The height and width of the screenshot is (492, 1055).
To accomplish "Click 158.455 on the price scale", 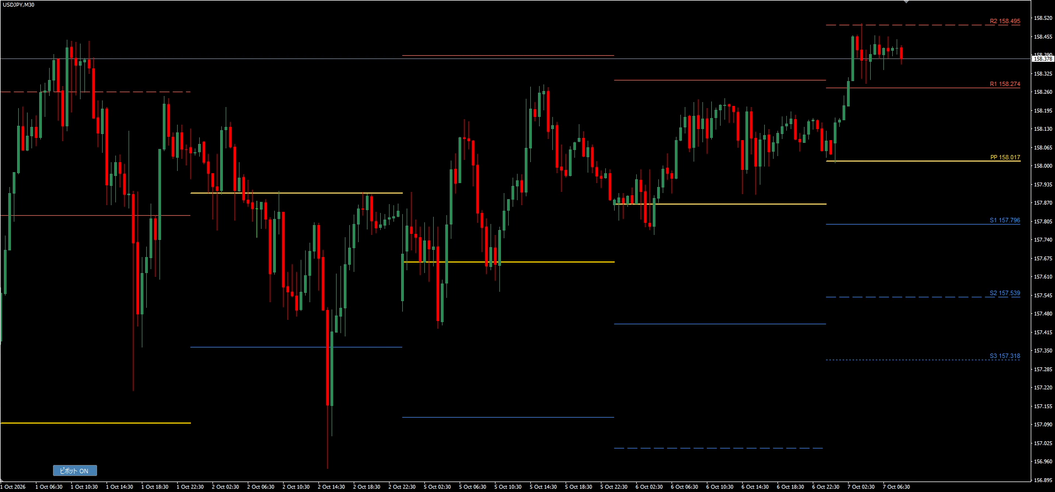I will (1042, 37).
